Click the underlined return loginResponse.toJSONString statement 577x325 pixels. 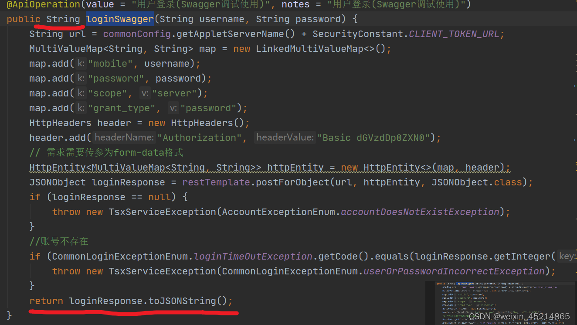[x=131, y=301]
